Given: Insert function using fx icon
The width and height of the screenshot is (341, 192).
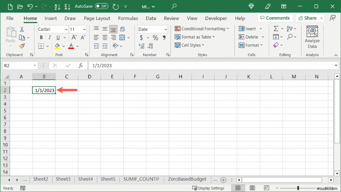Looking at the screenshot, I should [81, 66].
